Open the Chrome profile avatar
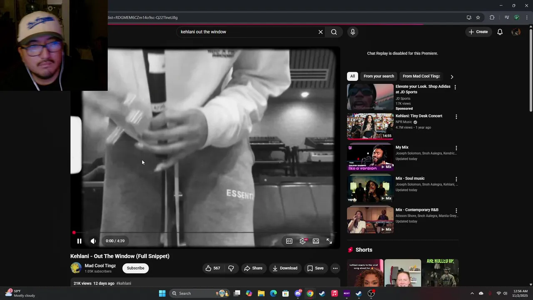 click(x=517, y=17)
